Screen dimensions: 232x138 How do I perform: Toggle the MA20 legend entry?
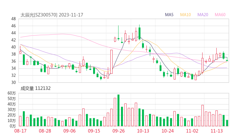(203, 15)
